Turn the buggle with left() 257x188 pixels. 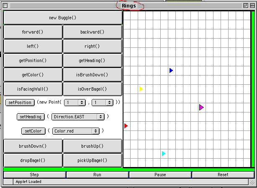[x=33, y=46]
